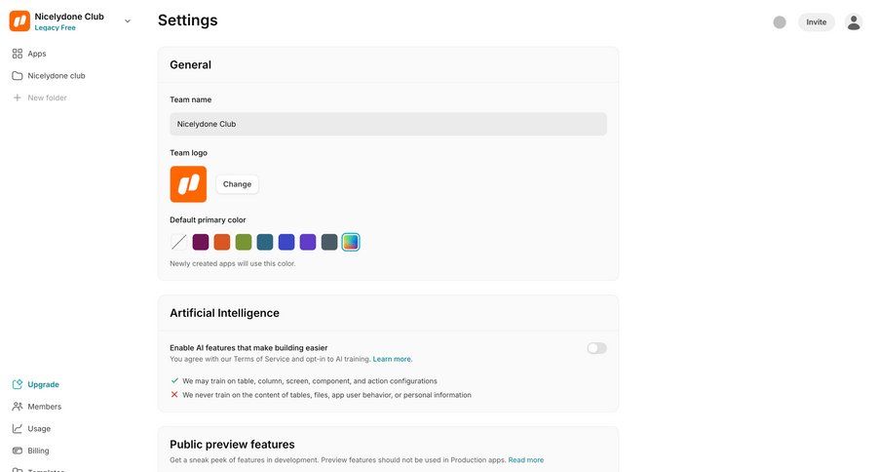
Task: Select the custom gradient color swatch
Action: (x=351, y=242)
